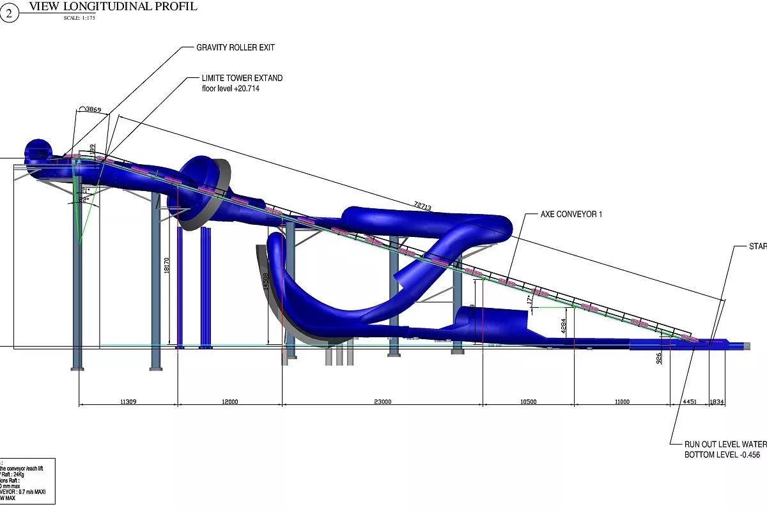
Task: Select the 18170 vertical height dimension
Action: point(167,266)
